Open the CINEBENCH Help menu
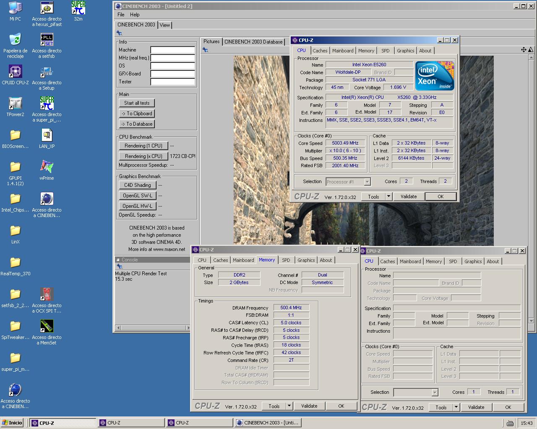This screenshot has width=537, height=429. tap(135, 15)
